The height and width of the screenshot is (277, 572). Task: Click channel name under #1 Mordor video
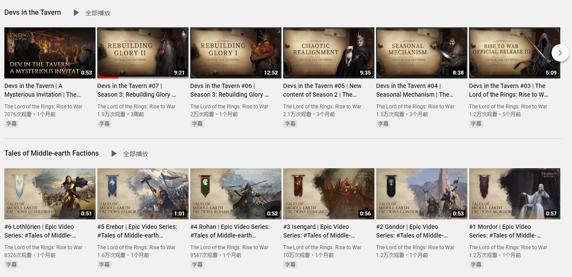(508, 248)
